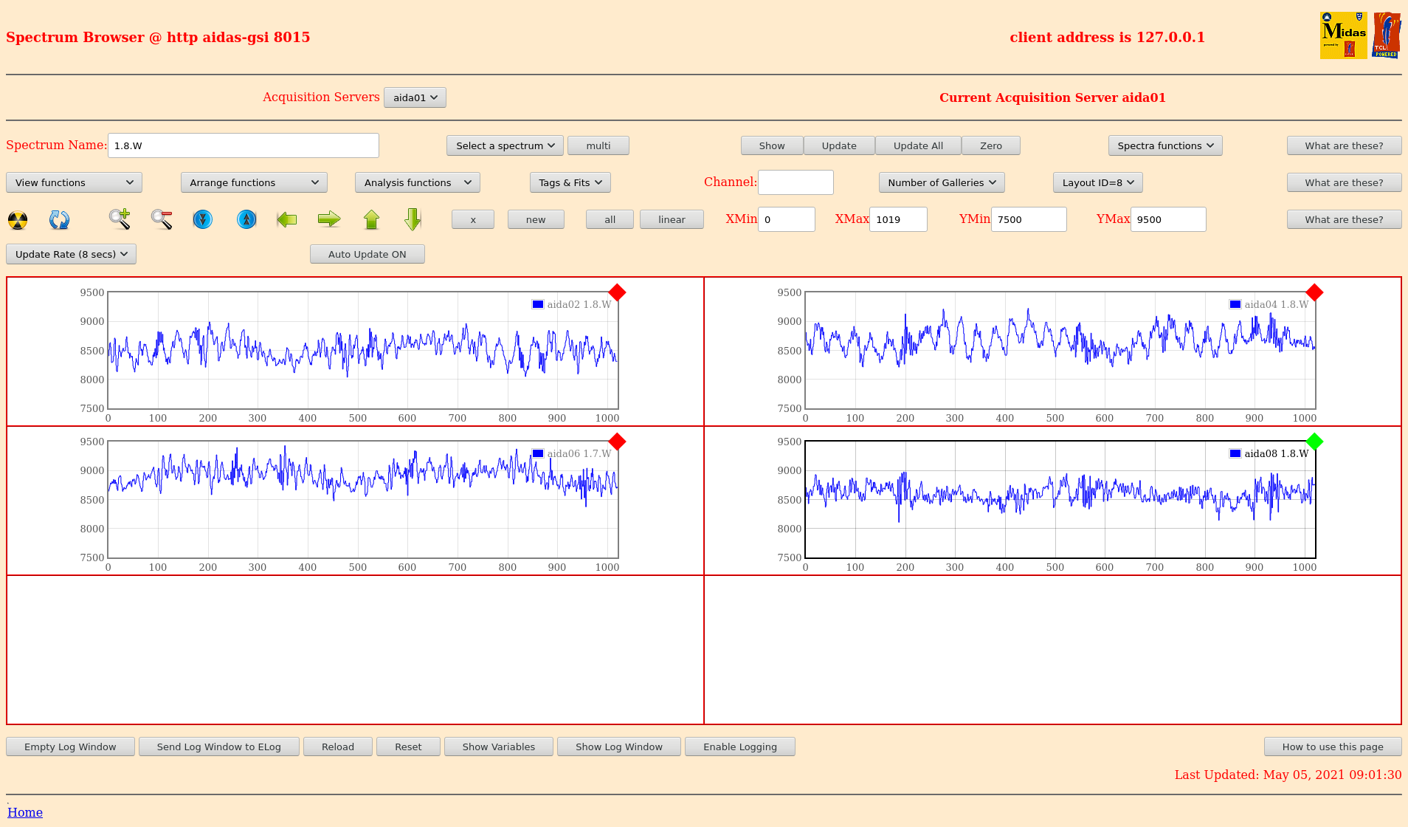The width and height of the screenshot is (1408, 827).
Task: Open the Select a spectrum dropdown
Action: pos(505,145)
